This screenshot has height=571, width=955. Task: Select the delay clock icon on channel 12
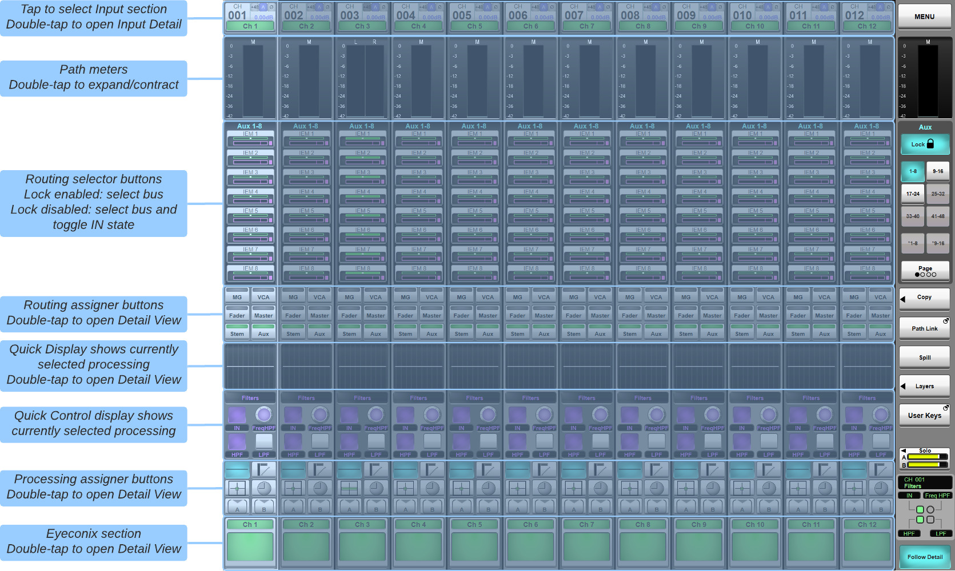click(881, 488)
